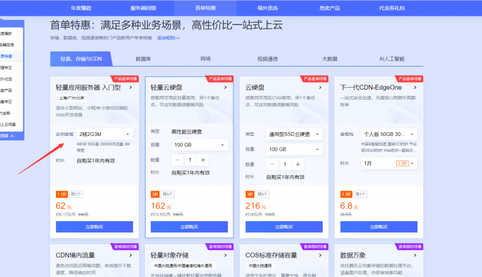
Task: Click 立即购买 for 轻量云硬盘 162元
Action: tap(189, 227)
